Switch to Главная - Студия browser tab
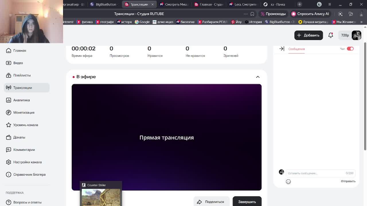This screenshot has height=206, width=367. 209,4
